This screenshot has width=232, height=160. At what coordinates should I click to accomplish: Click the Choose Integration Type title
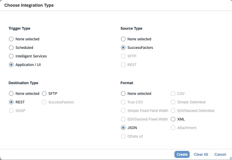pyautogui.click(x=29, y=5)
